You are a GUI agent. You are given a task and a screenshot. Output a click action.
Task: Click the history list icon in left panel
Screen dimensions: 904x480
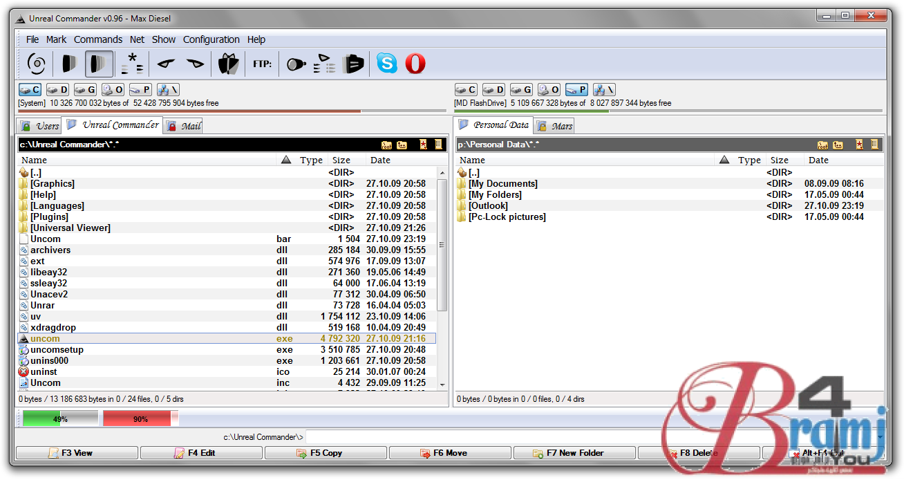pyautogui.click(x=438, y=145)
